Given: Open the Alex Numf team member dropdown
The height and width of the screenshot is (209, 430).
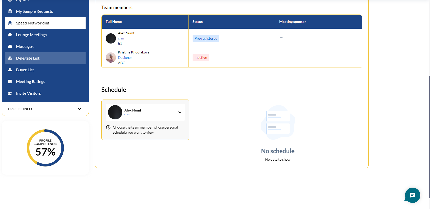Looking at the screenshot, I should point(180,112).
